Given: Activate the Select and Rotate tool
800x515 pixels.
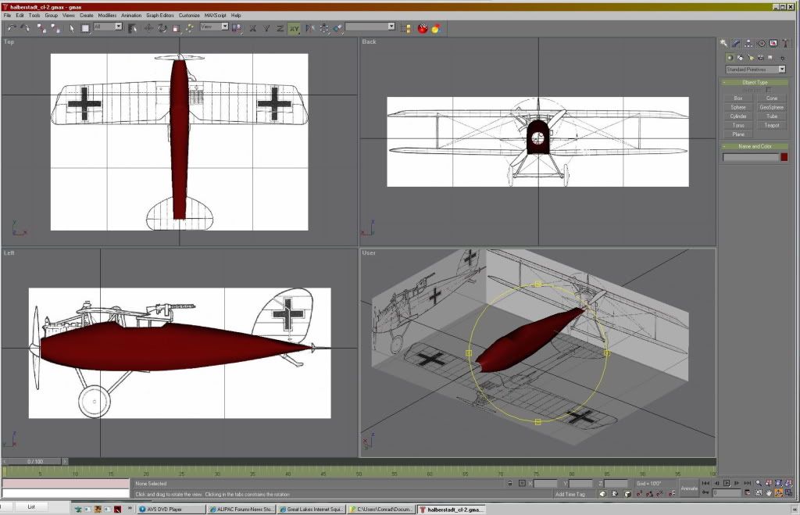Looking at the screenshot, I should coord(162,29).
